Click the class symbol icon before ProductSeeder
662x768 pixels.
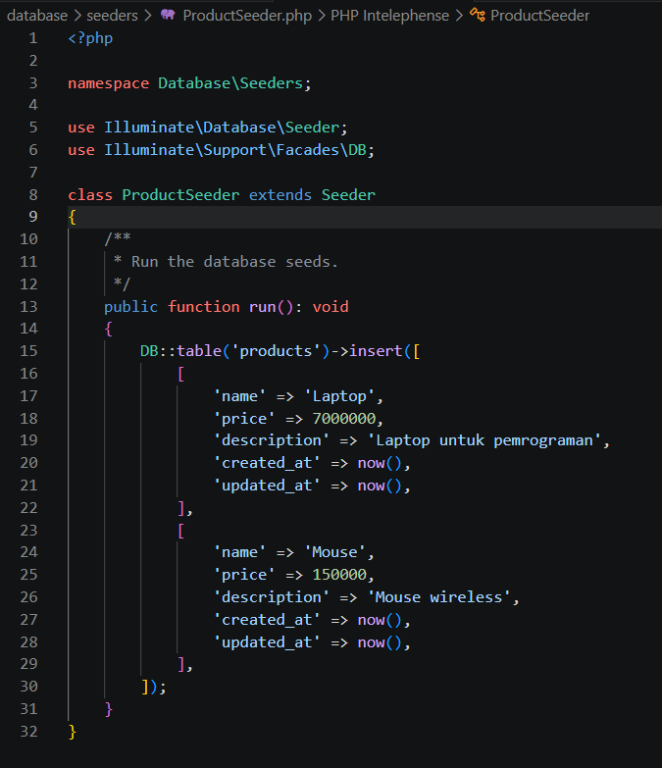click(x=478, y=15)
